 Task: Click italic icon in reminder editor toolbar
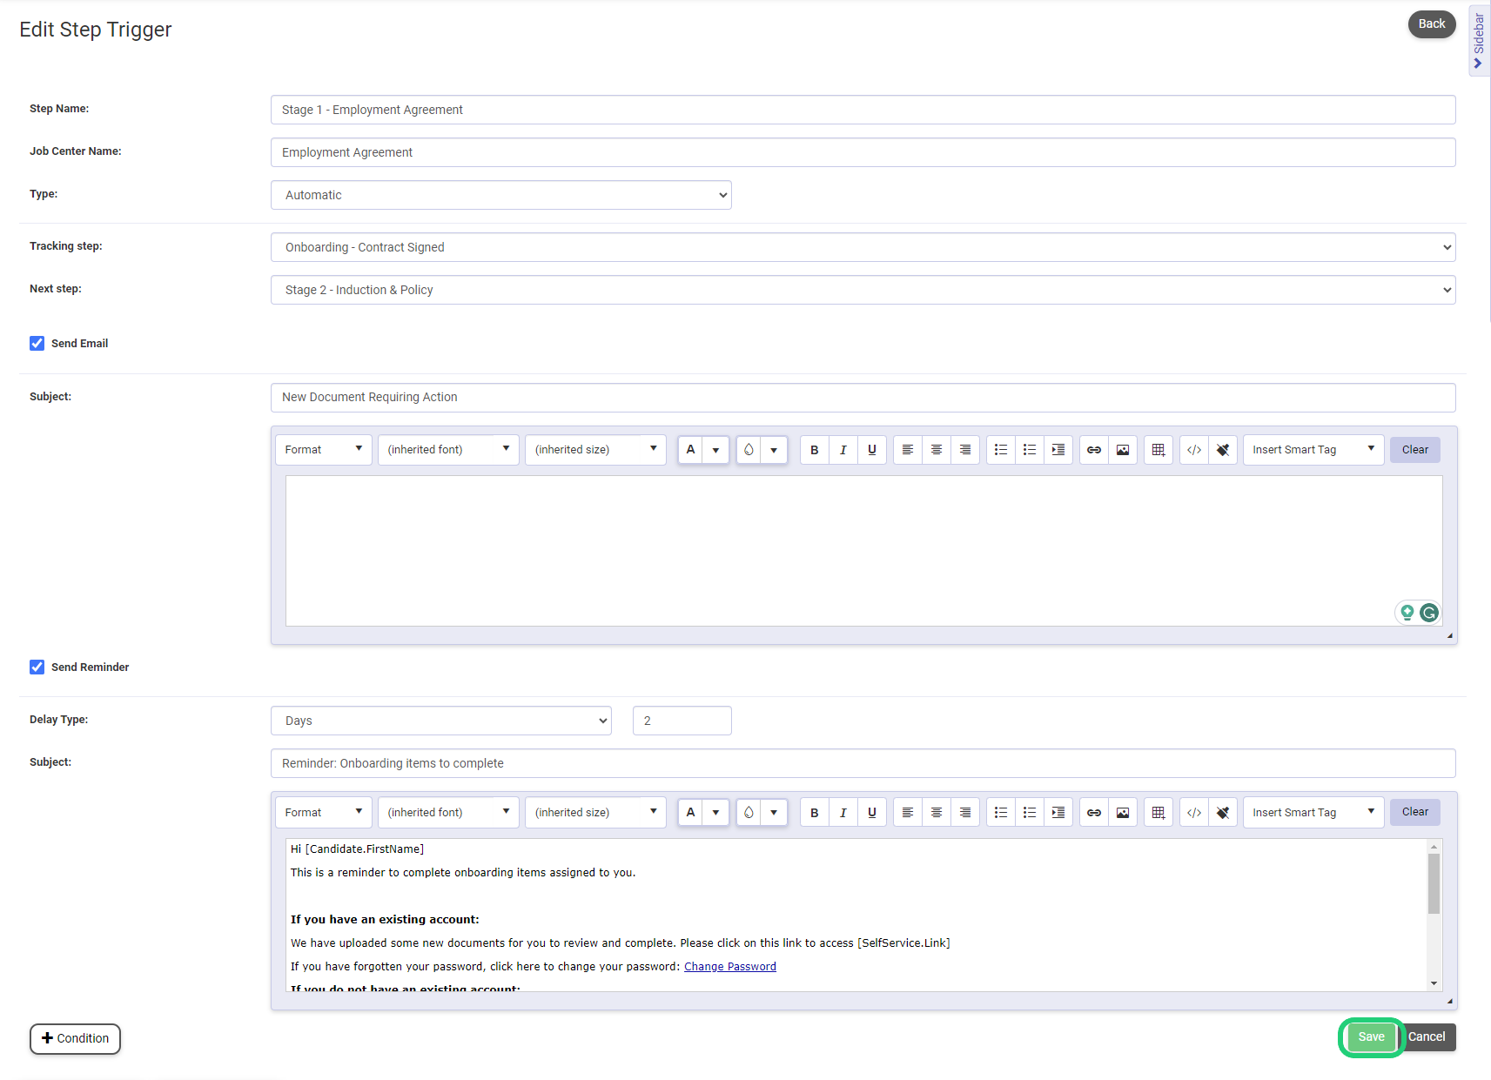(843, 813)
